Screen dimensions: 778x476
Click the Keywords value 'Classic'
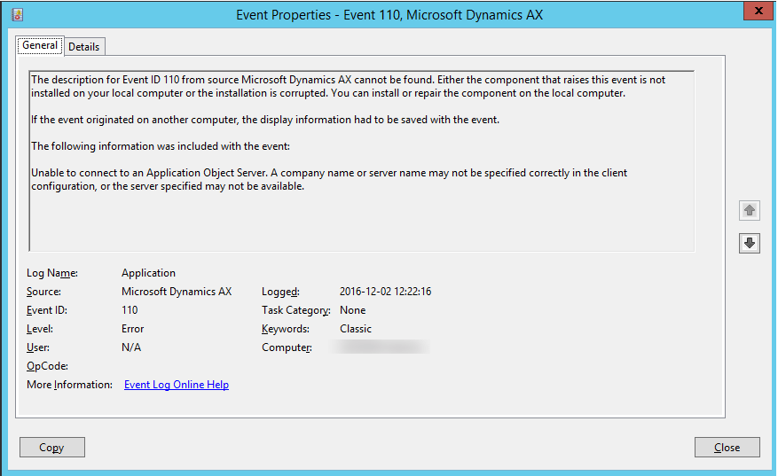[355, 329]
